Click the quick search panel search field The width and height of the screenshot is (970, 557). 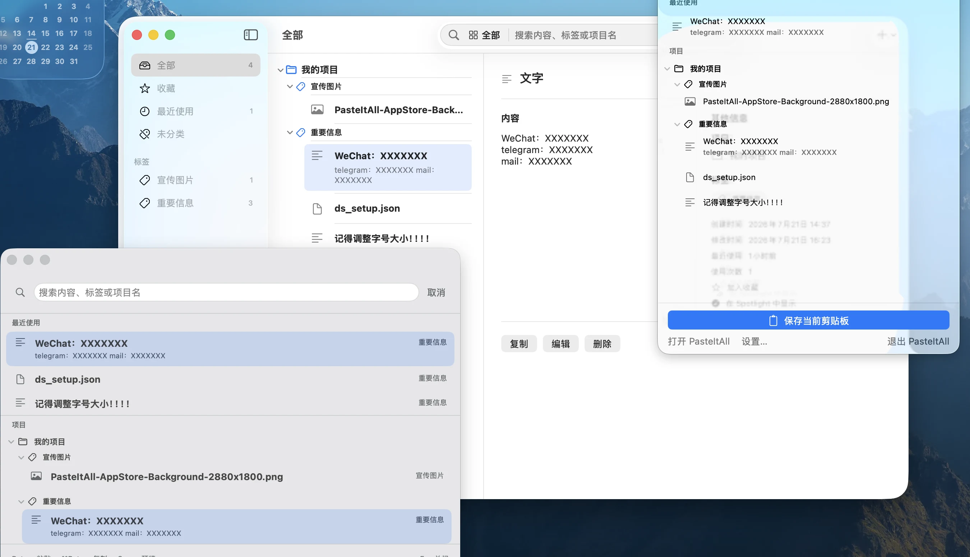pyautogui.click(x=226, y=292)
